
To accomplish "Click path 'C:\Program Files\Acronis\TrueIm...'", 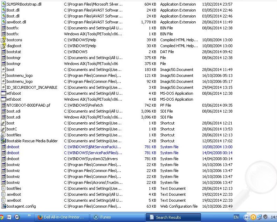I will coord(93,182).
